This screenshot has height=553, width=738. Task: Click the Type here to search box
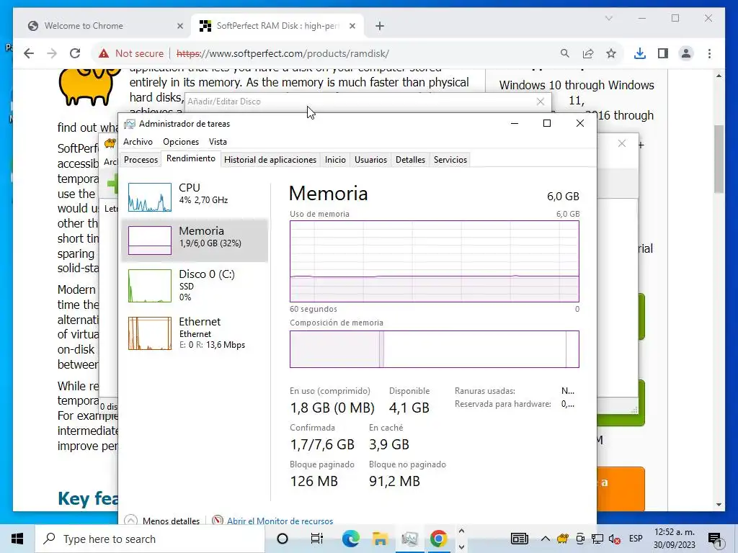(x=150, y=539)
